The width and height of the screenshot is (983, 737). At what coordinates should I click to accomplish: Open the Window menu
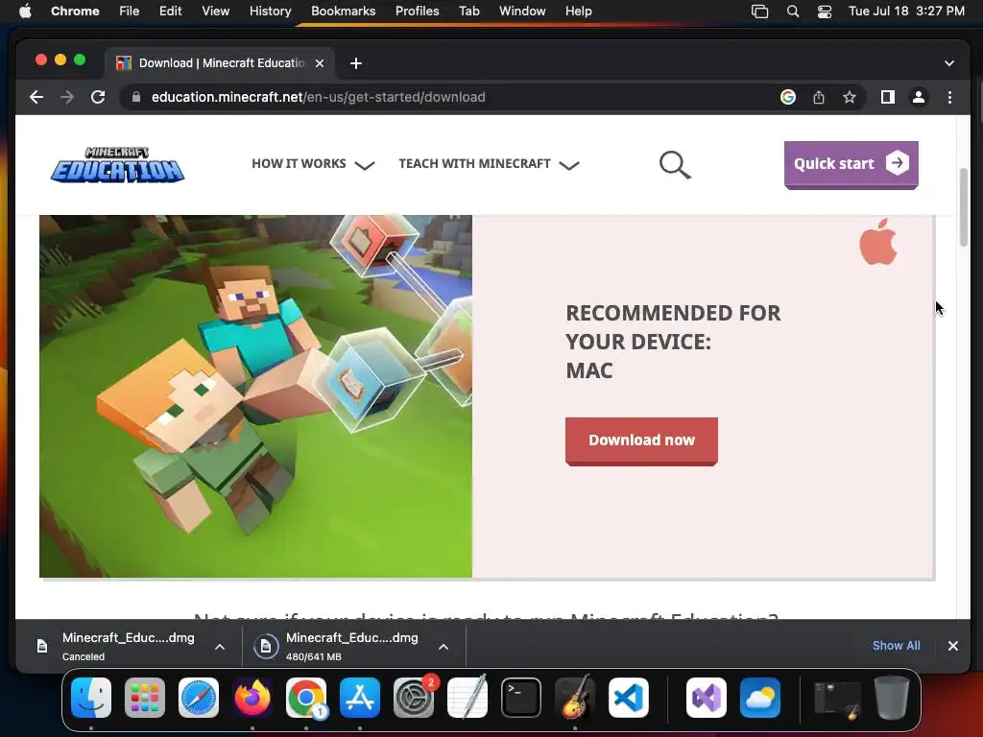tap(522, 12)
